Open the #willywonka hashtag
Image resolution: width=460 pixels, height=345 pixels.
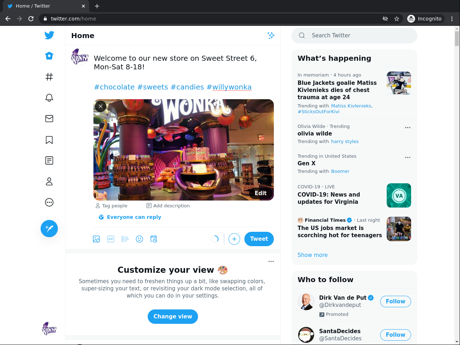tap(229, 87)
